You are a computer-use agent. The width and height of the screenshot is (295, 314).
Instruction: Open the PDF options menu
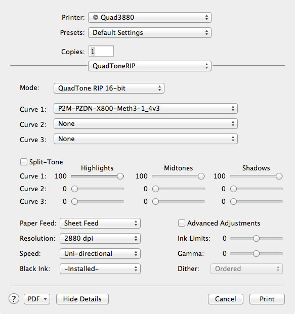coord(37,299)
